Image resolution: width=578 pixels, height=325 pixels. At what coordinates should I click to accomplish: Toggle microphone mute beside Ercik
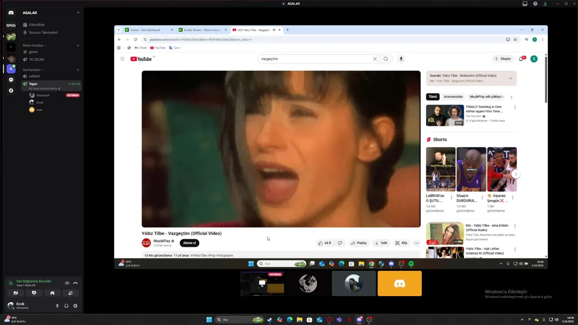tap(57, 306)
